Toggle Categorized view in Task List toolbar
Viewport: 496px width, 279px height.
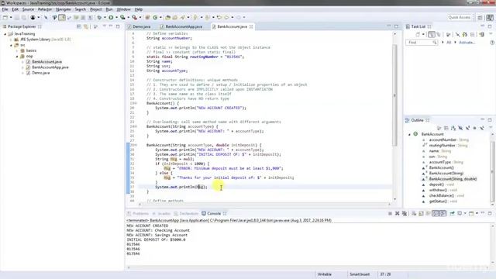click(x=431, y=34)
